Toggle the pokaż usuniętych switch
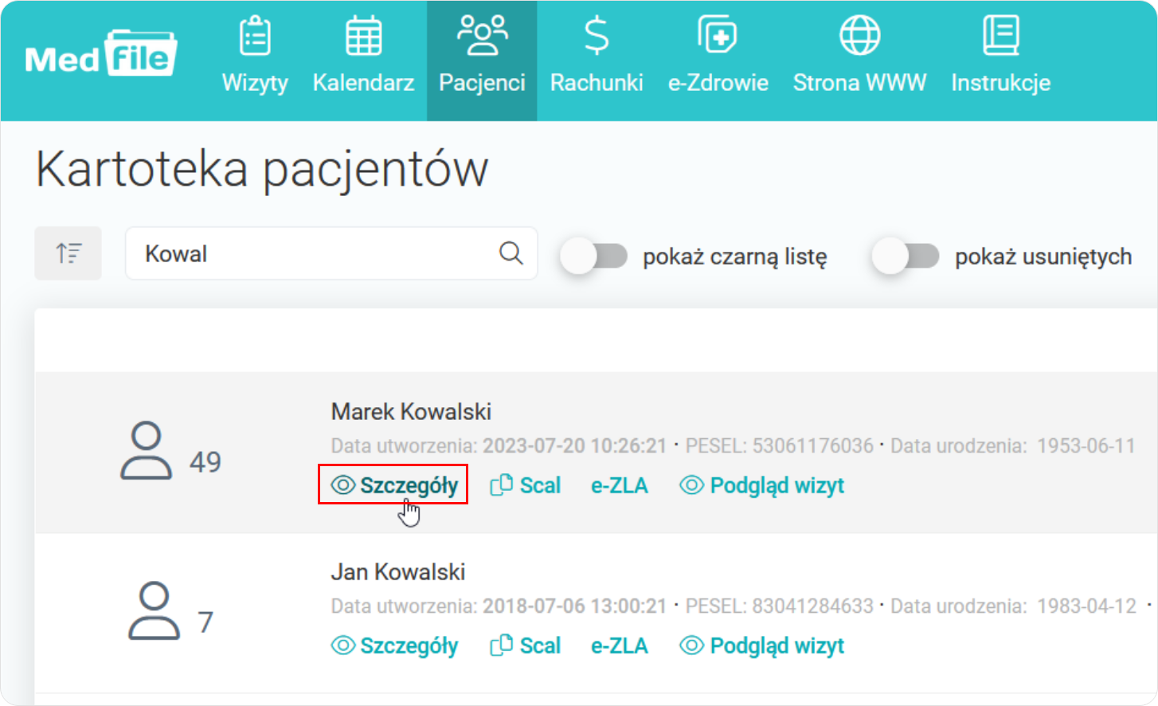The image size is (1158, 706). [x=906, y=257]
